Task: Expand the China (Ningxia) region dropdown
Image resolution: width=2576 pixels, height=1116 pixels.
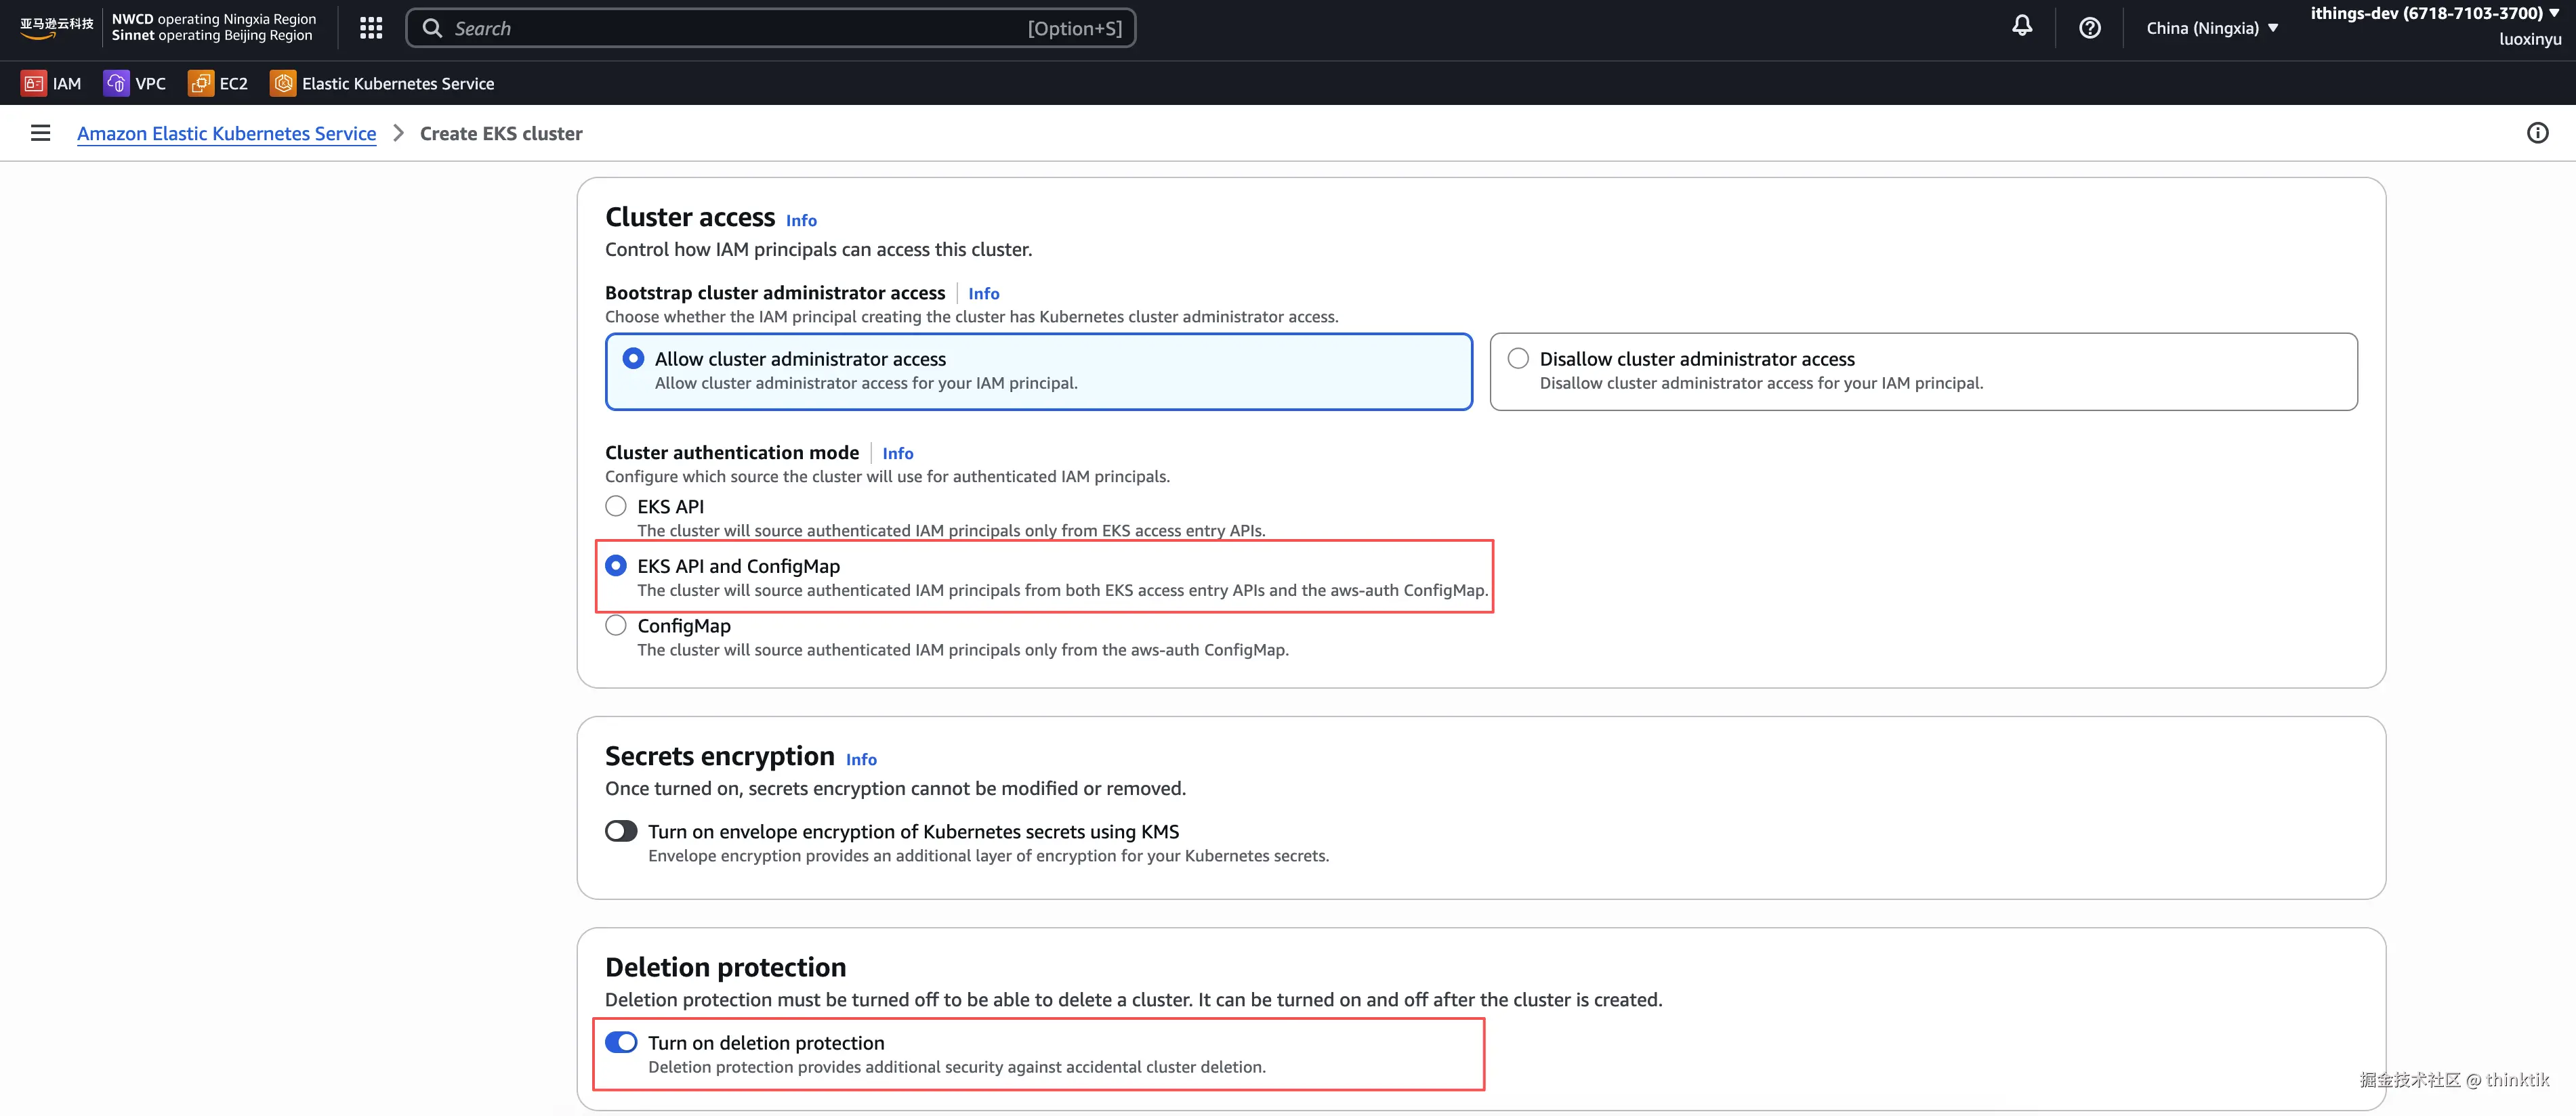Action: click(2212, 28)
